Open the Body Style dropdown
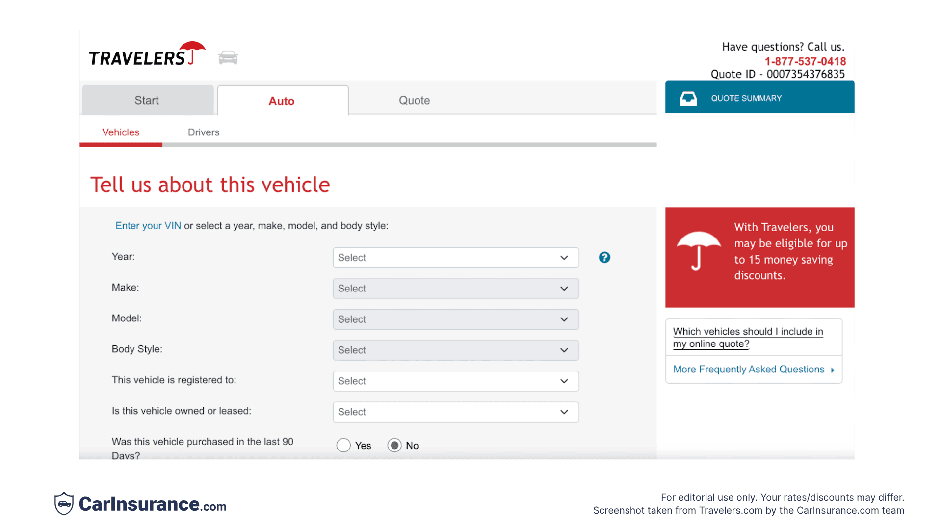942x530 pixels. (x=455, y=350)
